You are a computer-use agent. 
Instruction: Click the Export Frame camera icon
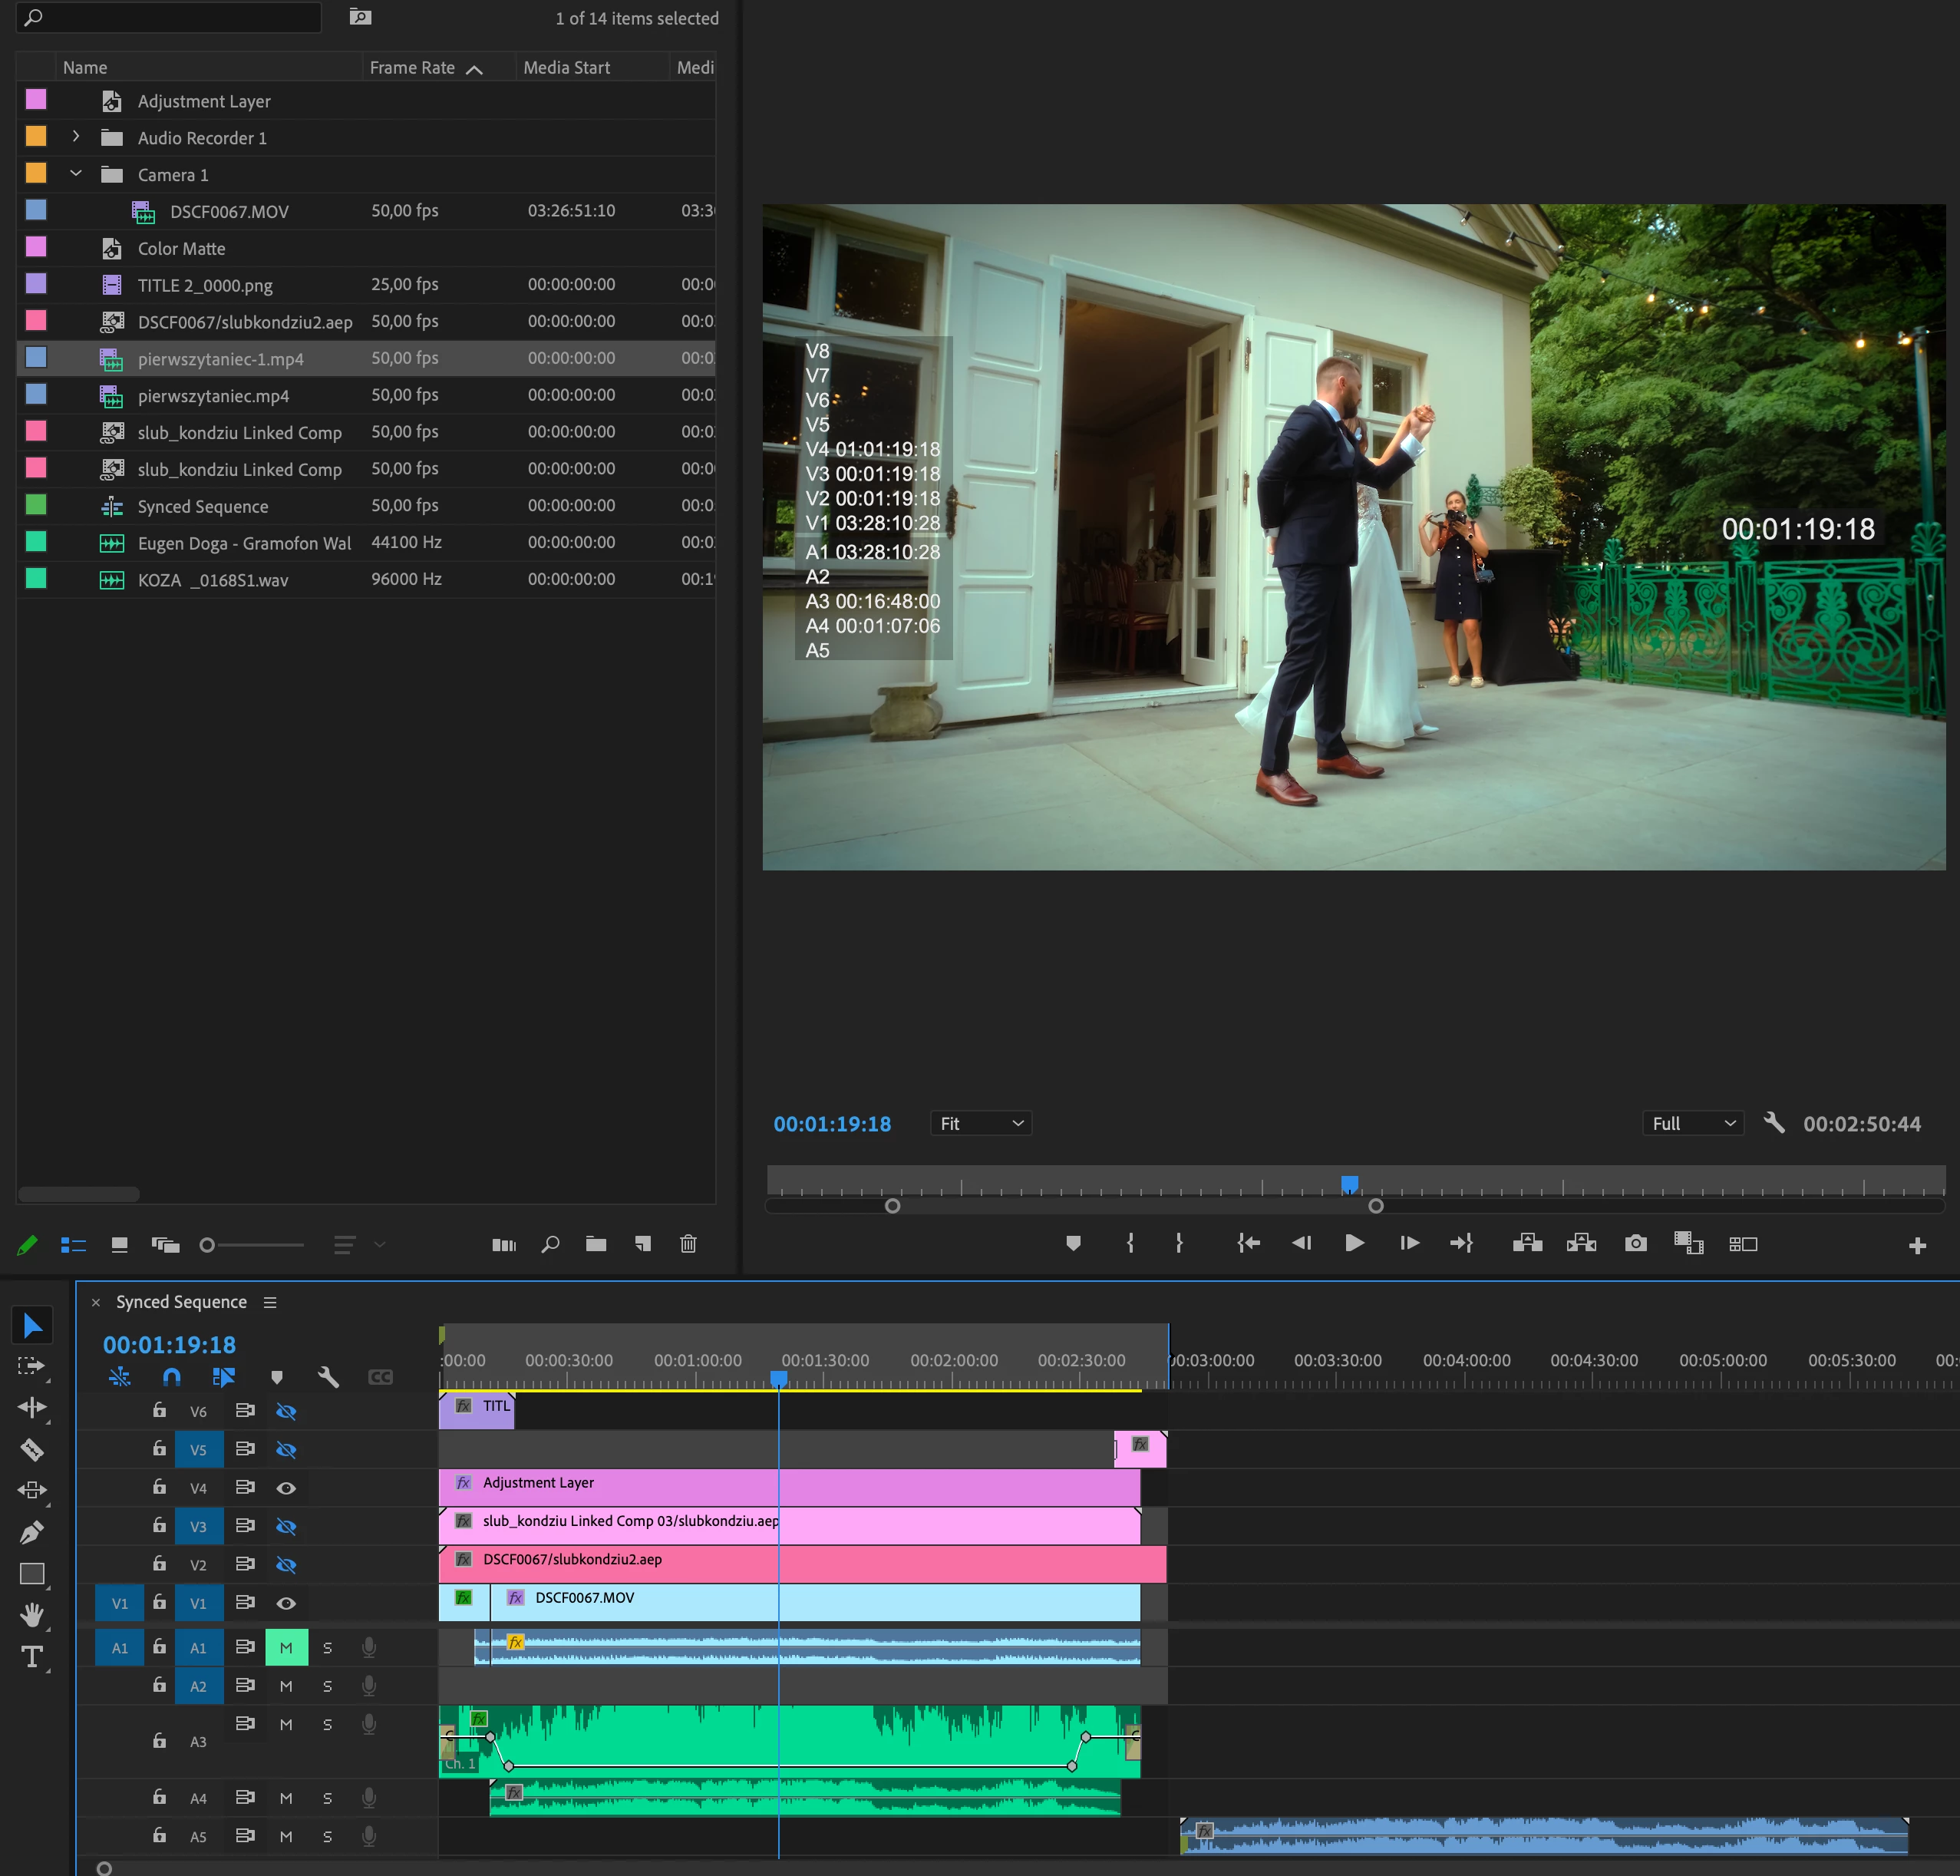tap(1636, 1243)
